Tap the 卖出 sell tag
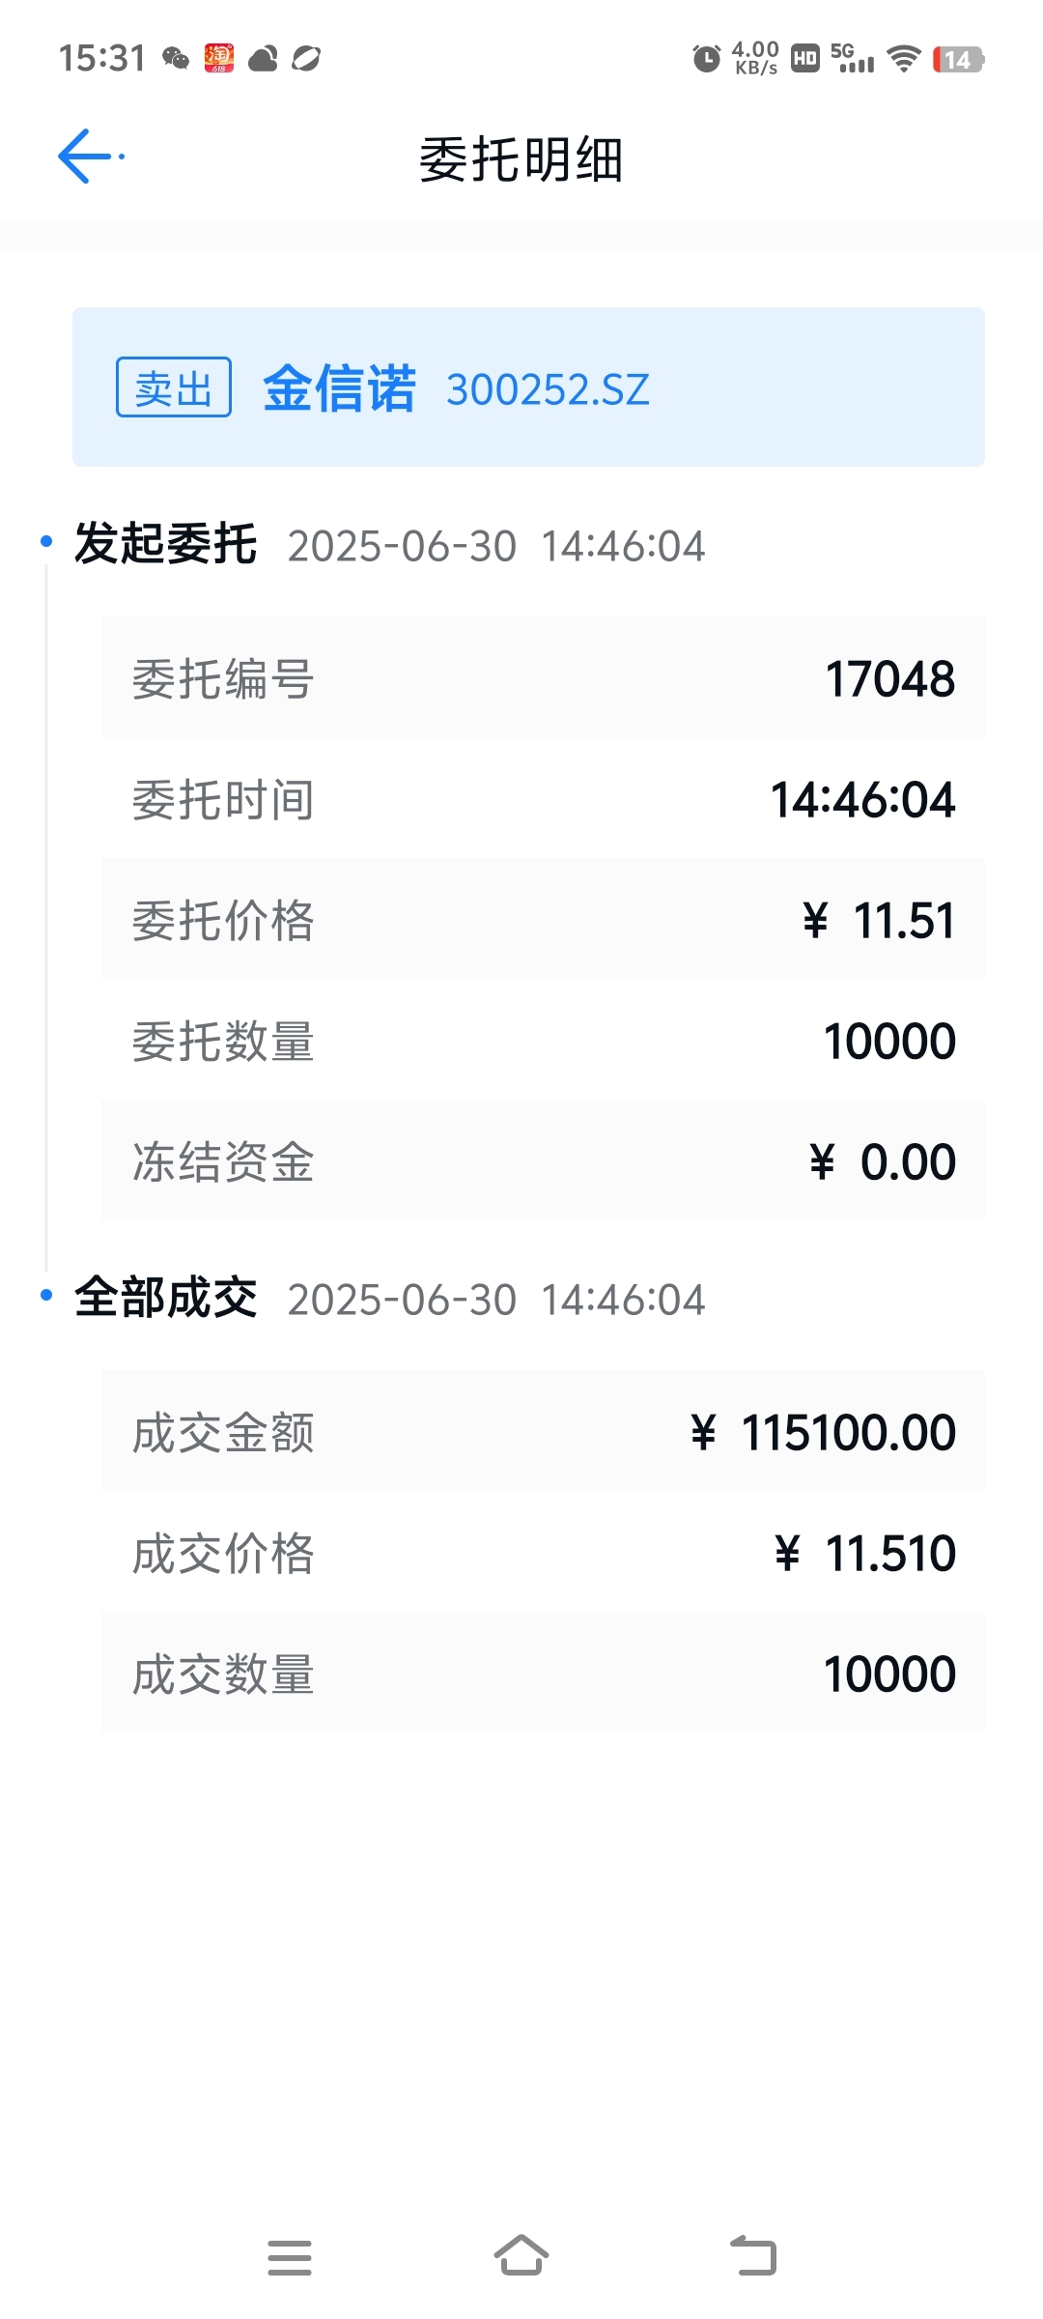Image resolution: width=1043 pixels, height=2319 pixels. coord(174,387)
